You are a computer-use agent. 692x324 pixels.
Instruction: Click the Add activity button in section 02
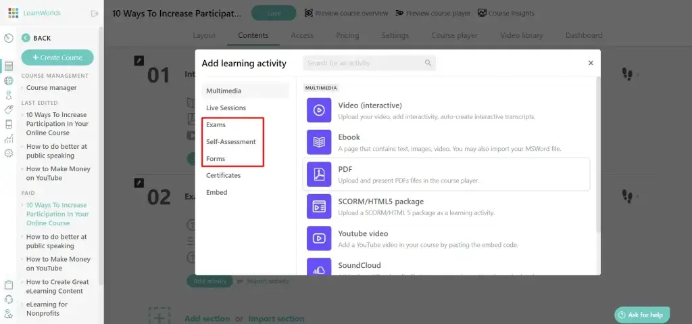coord(210,281)
